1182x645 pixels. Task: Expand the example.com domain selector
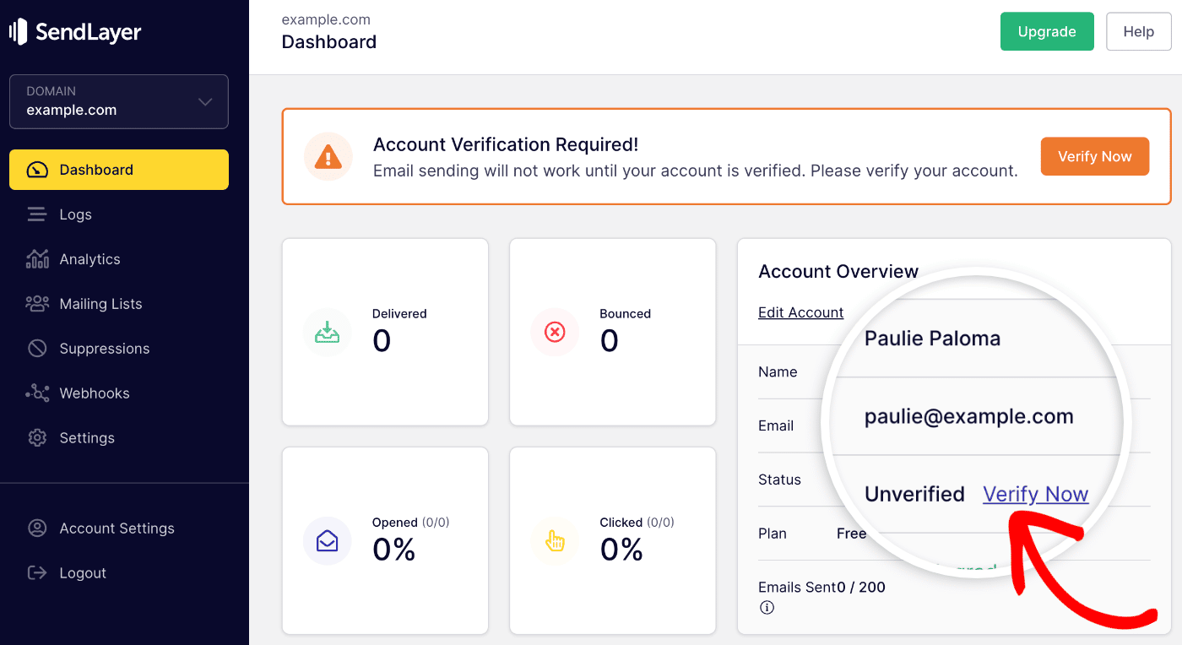point(118,101)
